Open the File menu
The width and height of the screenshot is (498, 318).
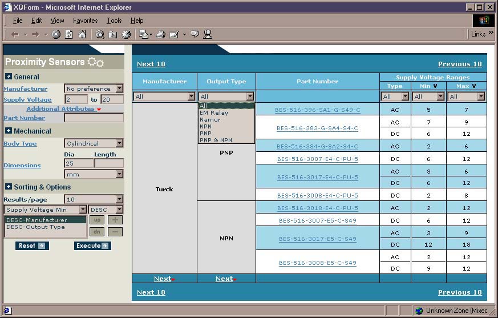pyautogui.click(x=18, y=21)
